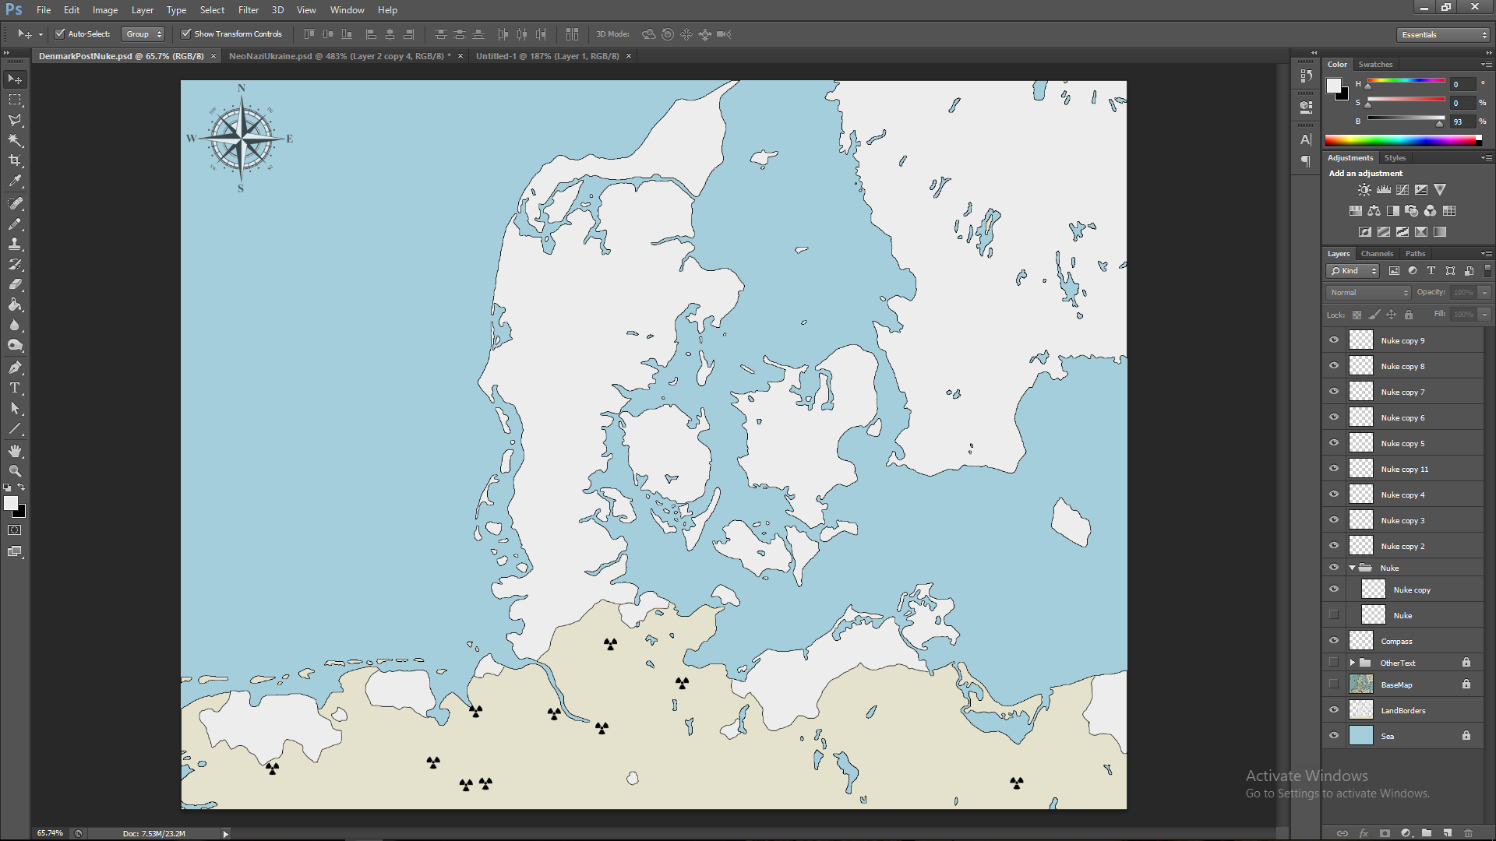
Task: Hide the Sea layer
Action: point(1334,736)
